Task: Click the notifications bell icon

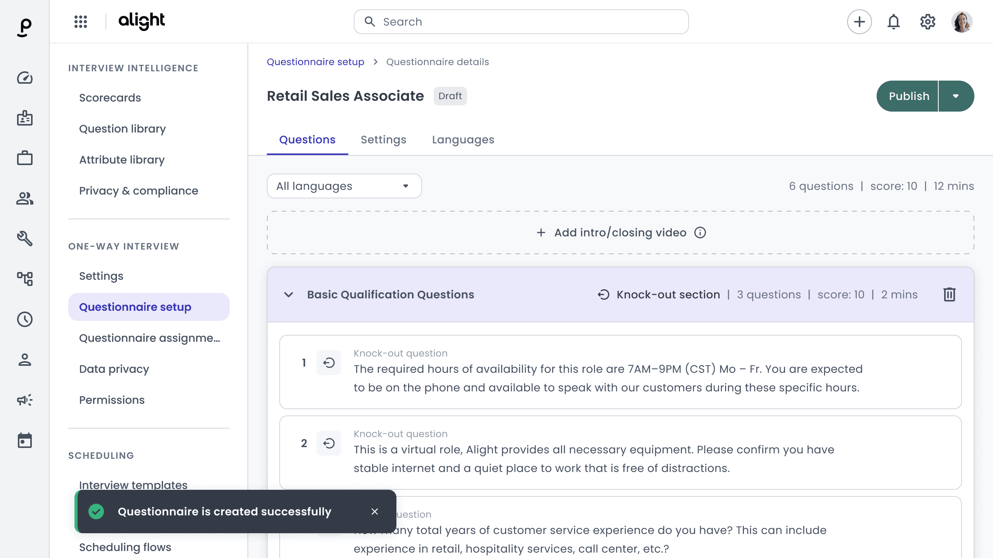Action: [893, 22]
